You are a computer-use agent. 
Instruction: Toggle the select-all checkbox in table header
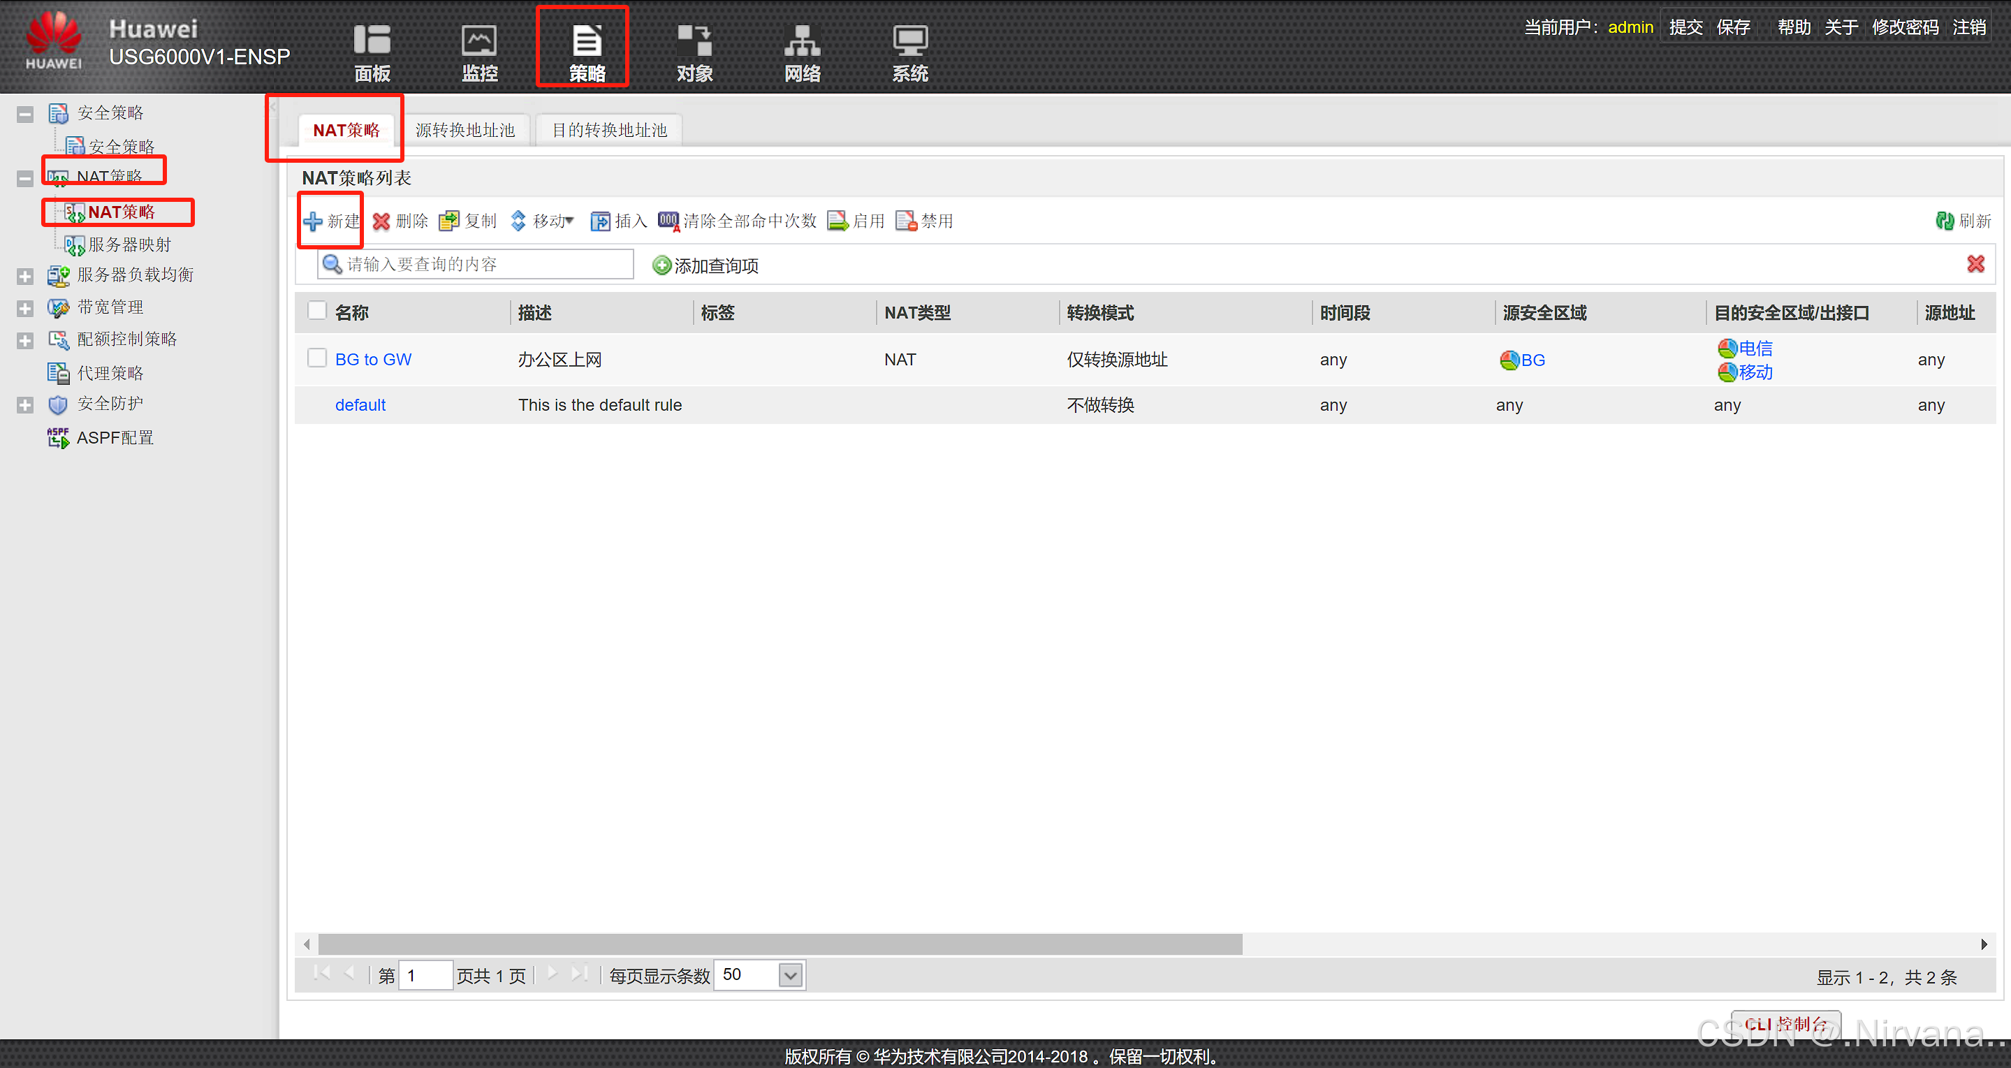tap(317, 311)
